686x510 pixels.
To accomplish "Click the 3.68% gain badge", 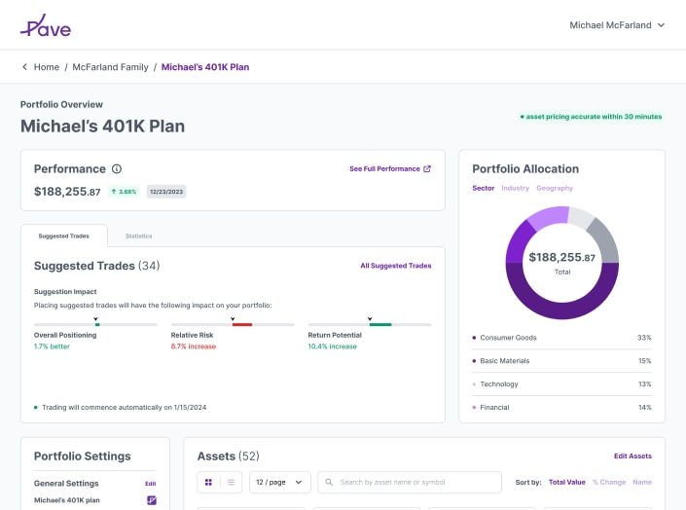I will (x=124, y=192).
